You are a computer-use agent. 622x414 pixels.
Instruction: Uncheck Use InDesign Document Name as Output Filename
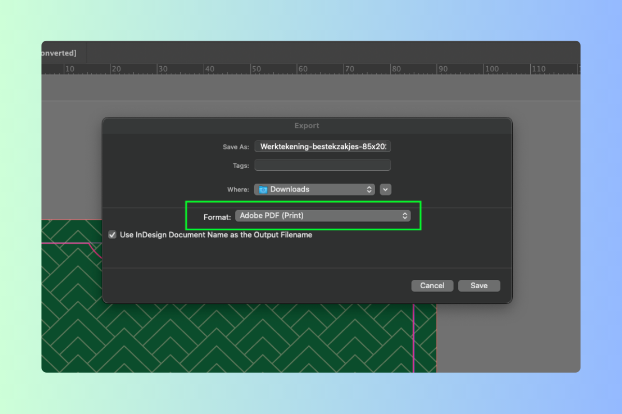112,235
